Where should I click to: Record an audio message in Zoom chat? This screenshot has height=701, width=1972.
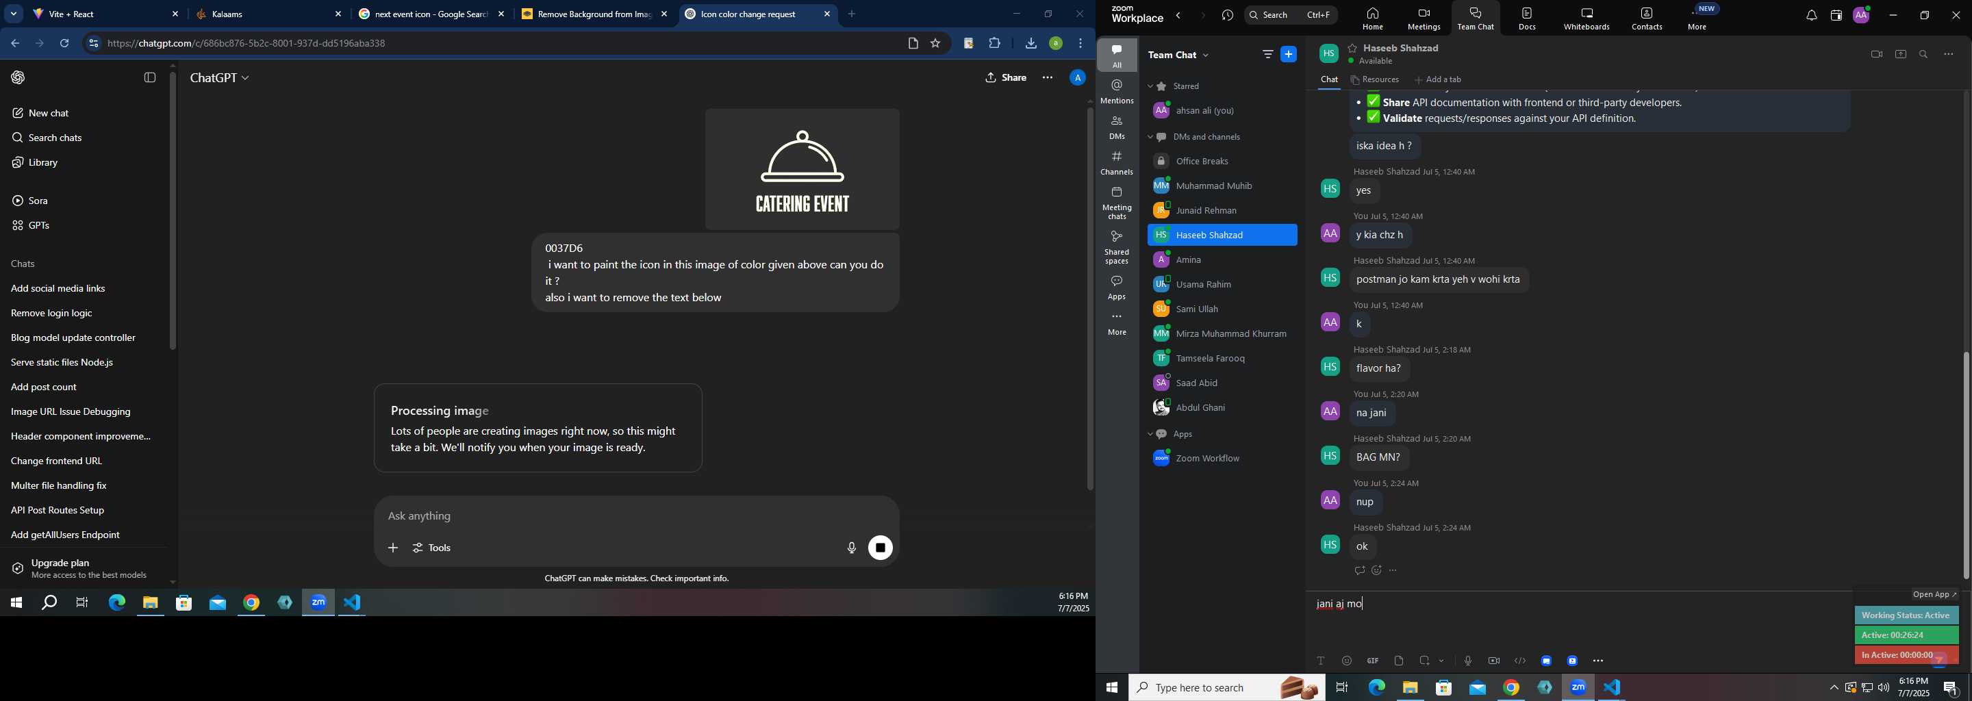click(x=1467, y=661)
